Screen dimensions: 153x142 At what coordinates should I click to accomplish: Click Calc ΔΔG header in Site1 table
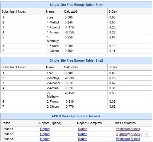pyautogui.click(x=71, y=11)
